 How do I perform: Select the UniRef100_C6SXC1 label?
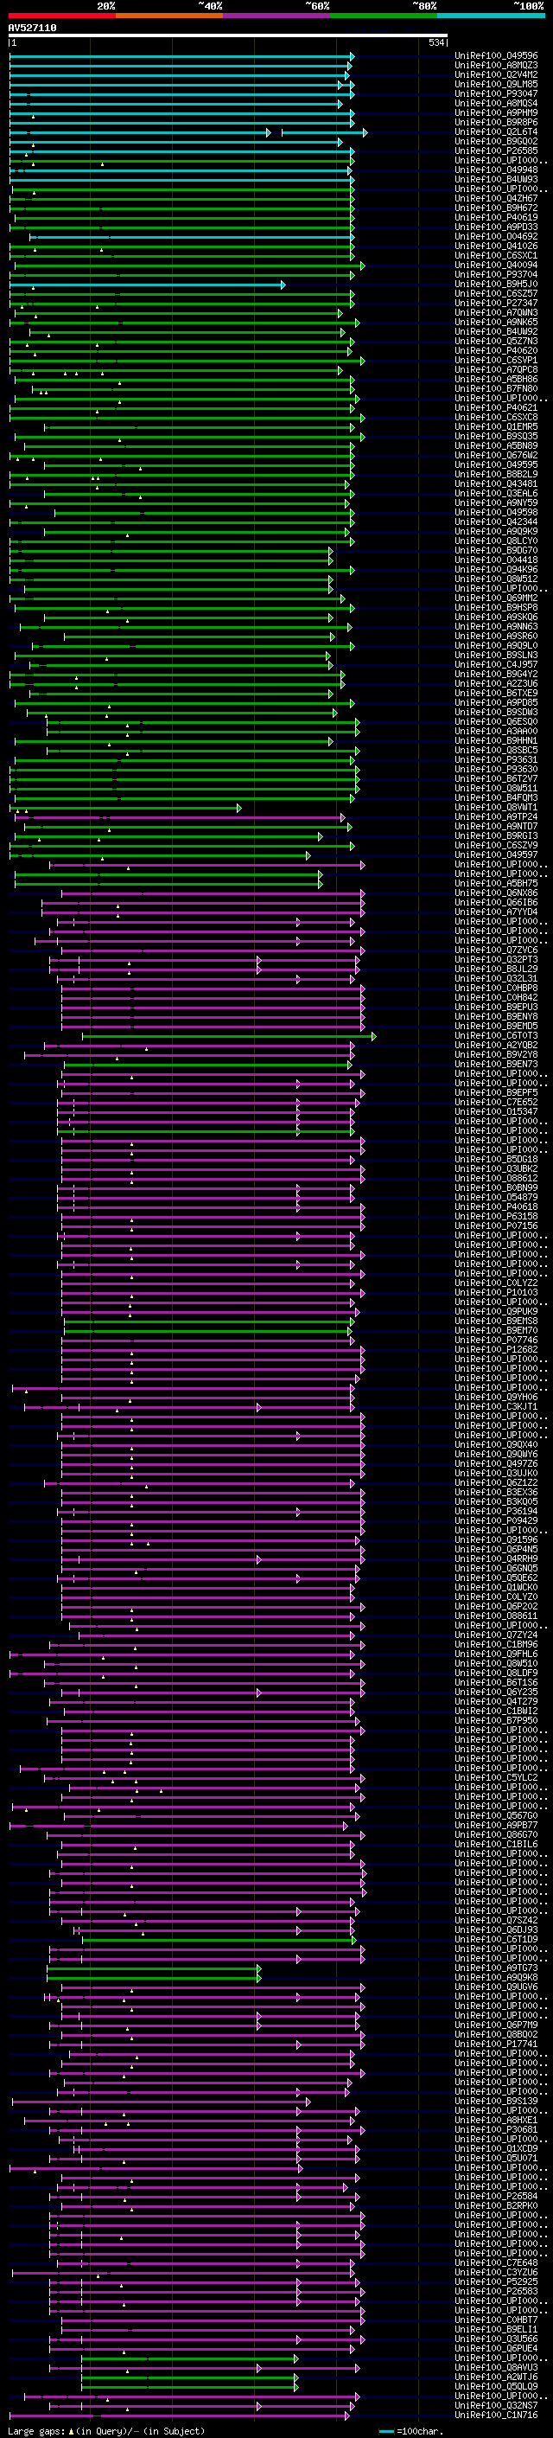496,255
